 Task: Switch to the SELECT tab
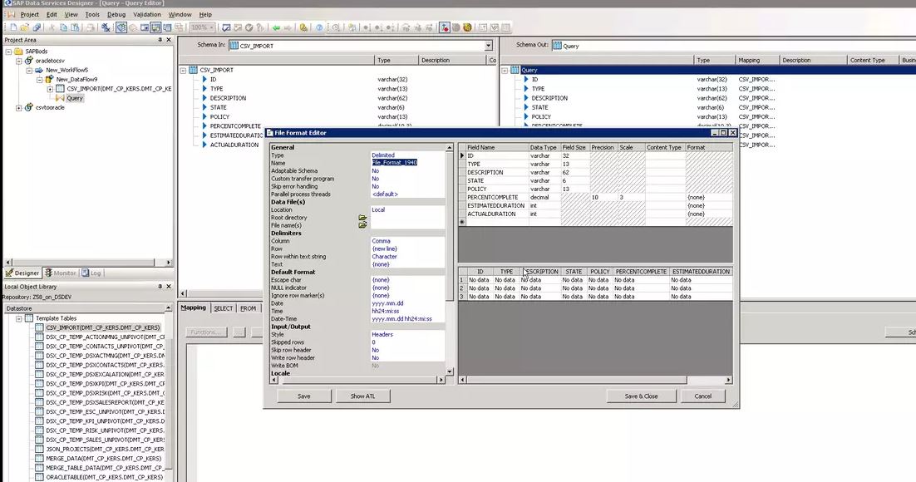pos(223,307)
